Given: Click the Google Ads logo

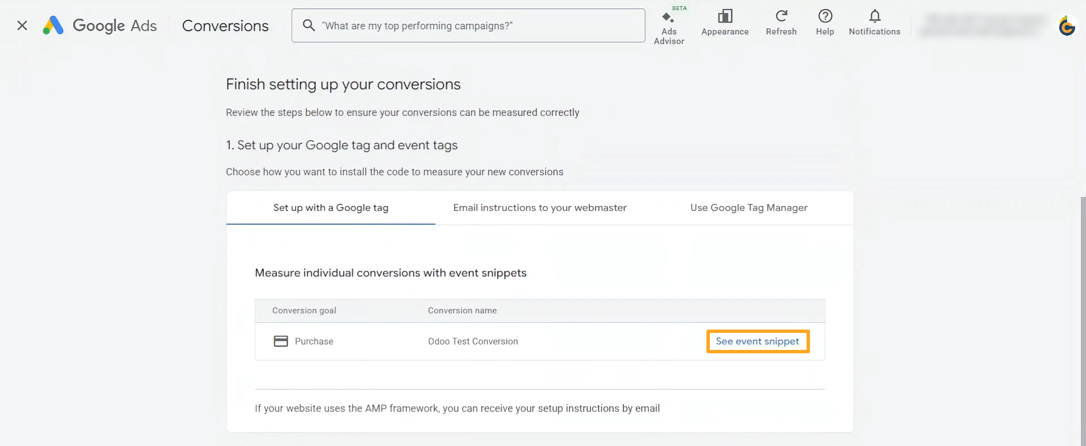Looking at the screenshot, I should [100, 25].
